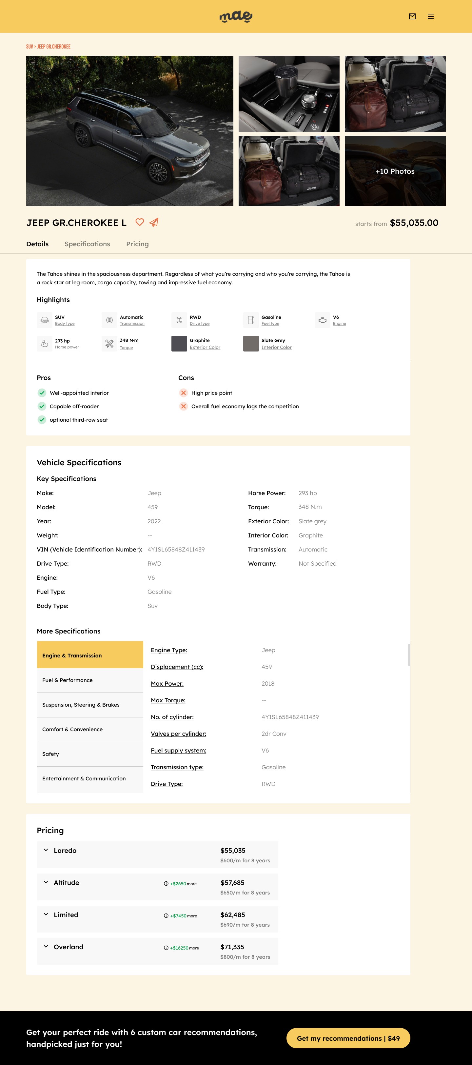This screenshot has width=472, height=1065.
Task: Click the Graphite exterior color swatch
Action: pyautogui.click(x=179, y=344)
